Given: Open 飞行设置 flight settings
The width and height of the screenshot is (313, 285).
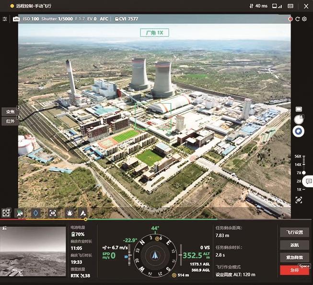Looking at the screenshot, I should pyautogui.click(x=294, y=232).
